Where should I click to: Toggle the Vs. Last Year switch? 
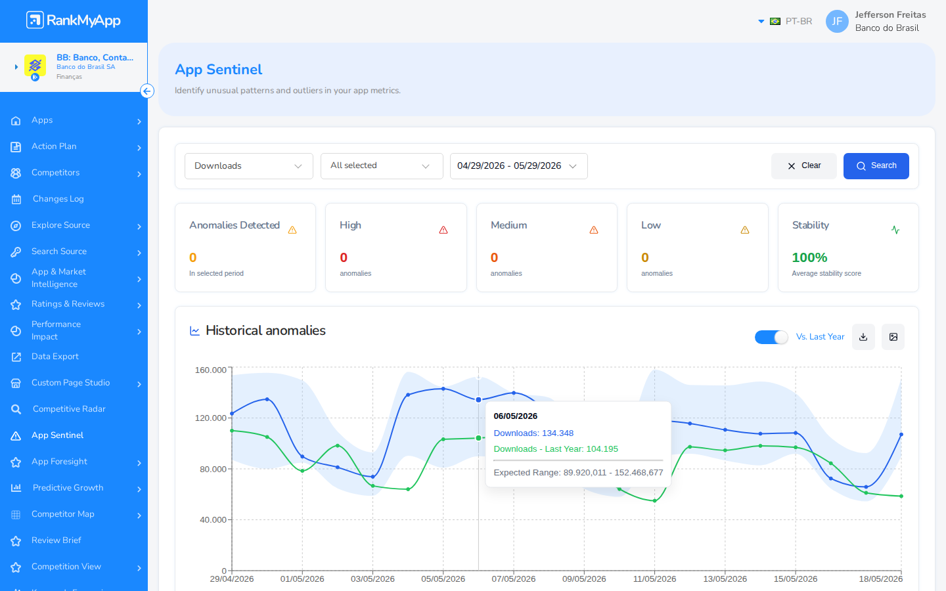(x=771, y=337)
